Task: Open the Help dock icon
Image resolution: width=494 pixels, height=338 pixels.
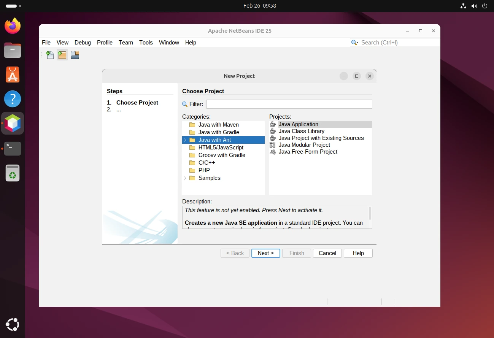Action: [13, 99]
